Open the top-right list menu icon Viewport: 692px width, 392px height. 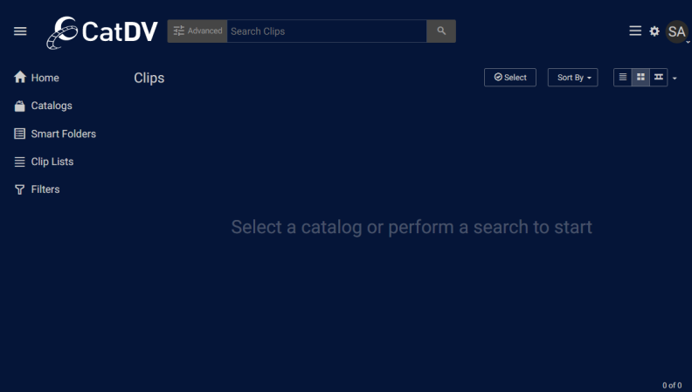coord(635,31)
